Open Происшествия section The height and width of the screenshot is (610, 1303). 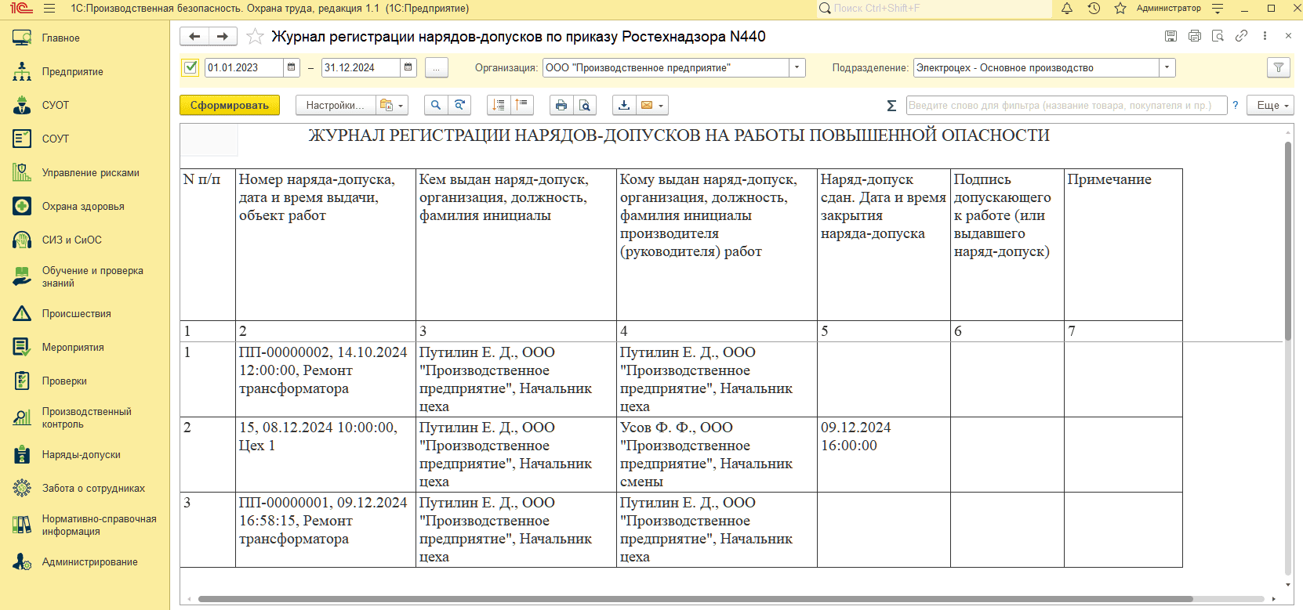tap(85, 313)
